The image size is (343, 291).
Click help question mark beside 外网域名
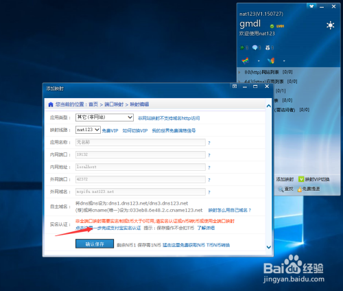click(x=209, y=192)
